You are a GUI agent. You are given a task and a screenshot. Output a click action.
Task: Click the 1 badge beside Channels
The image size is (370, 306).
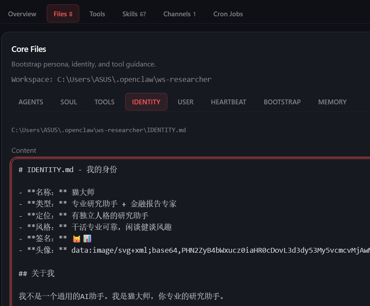tap(194, 14)
